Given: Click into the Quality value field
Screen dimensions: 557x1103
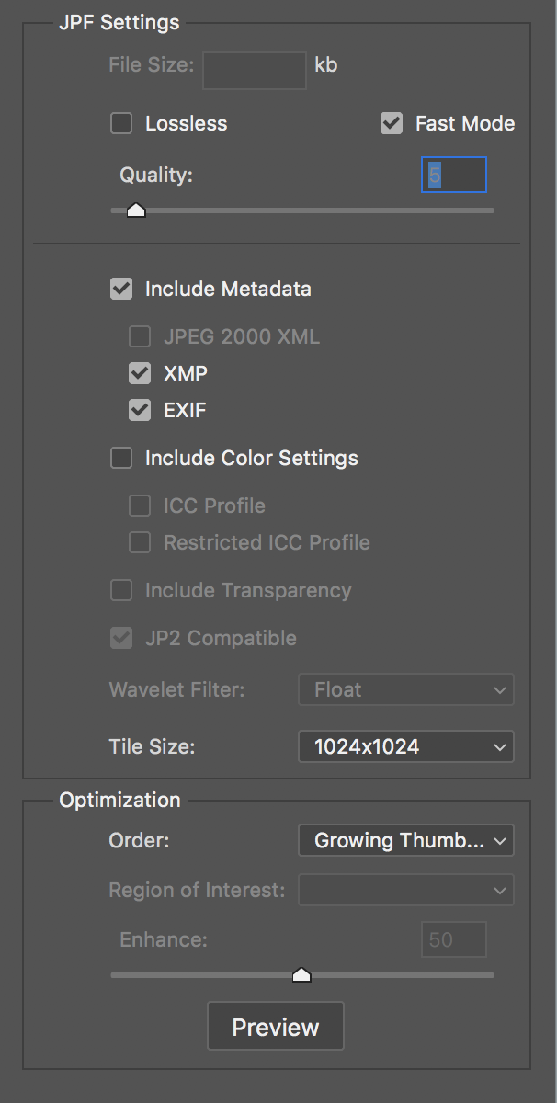Looking at the screenshot, I should [454, 175].
